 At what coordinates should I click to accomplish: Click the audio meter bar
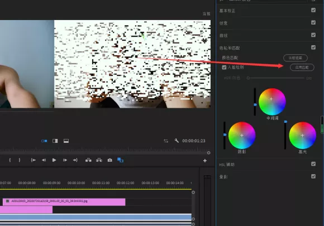(x=207, y=200)
